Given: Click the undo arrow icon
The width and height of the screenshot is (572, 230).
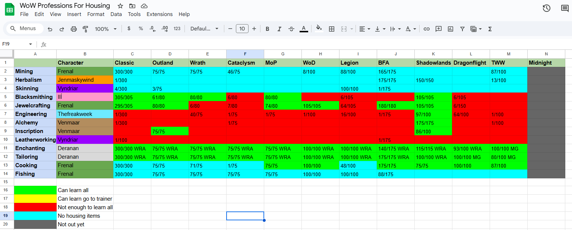Looking at the screenshot, I should [50, 29].
